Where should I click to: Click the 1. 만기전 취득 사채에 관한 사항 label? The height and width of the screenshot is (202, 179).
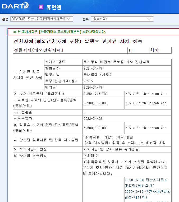click(x=28, y=75)
